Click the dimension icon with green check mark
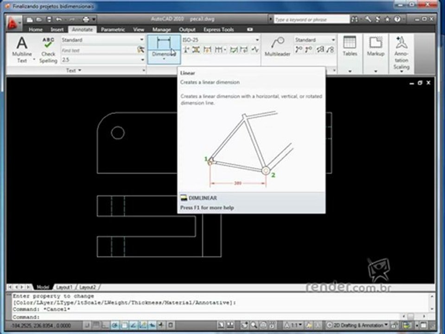 click(x=234, y=50)
